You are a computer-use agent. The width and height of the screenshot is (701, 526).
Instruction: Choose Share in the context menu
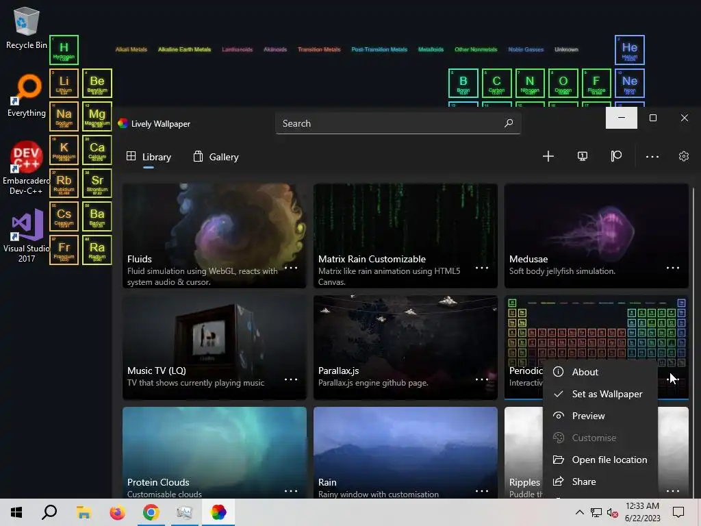pyautogui.click(x=600, y=481)
